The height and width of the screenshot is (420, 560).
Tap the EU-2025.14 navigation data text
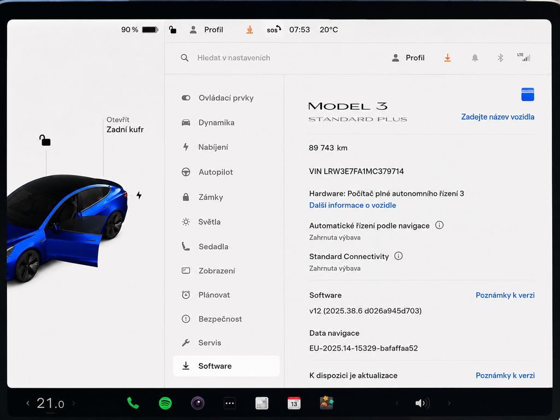click(x=364, y=348)
